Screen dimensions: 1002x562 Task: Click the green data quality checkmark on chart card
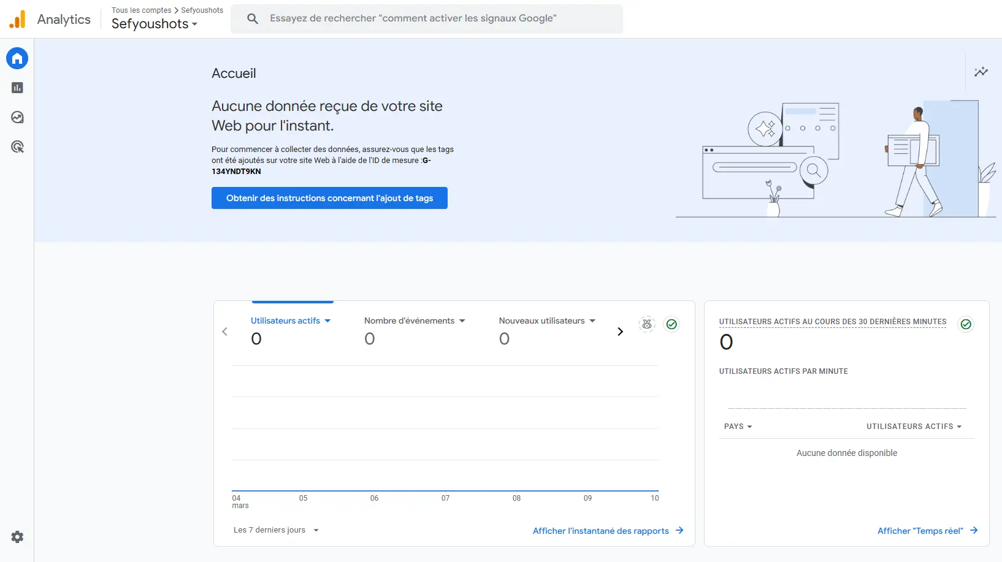tap(671, 324)
